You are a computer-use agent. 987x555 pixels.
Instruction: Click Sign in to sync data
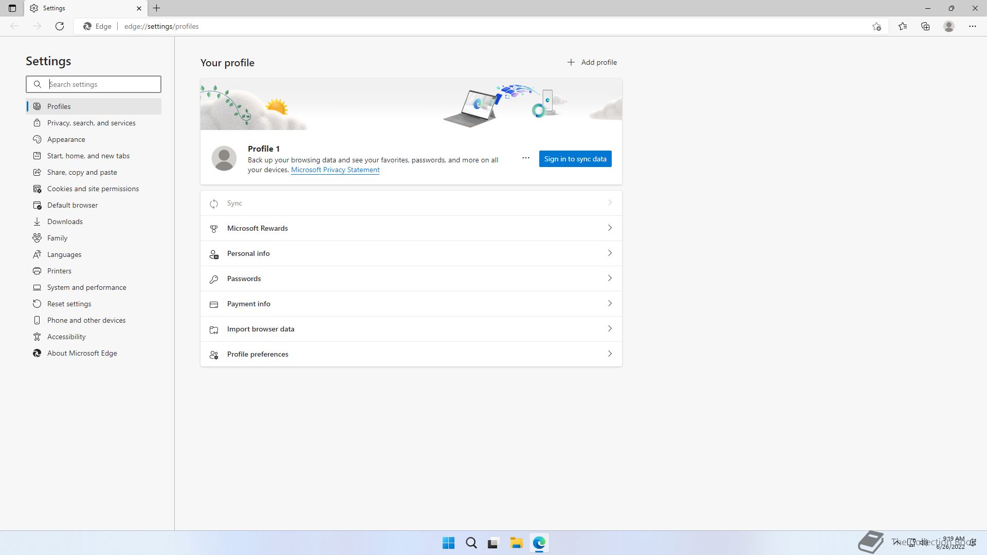pyautogui.click(x=575, y=159)
